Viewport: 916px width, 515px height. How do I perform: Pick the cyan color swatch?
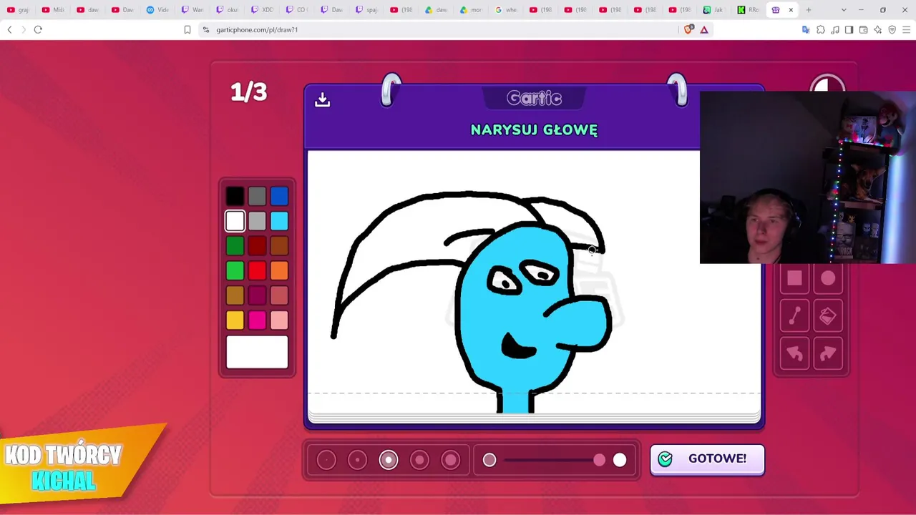pyautogui.click(x=279, y=221)
